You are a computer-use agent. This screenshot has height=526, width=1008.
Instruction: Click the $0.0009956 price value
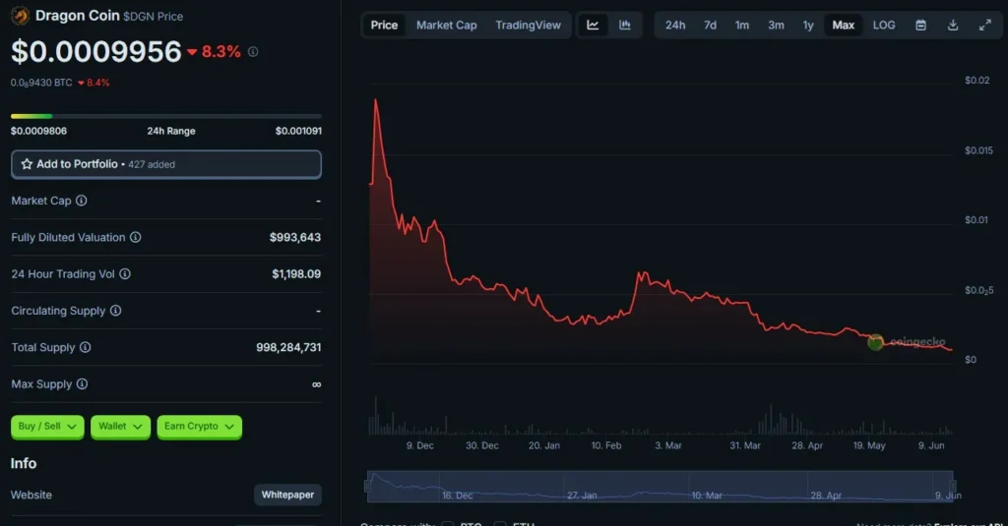pyautogui.click(x=96, y=52)
